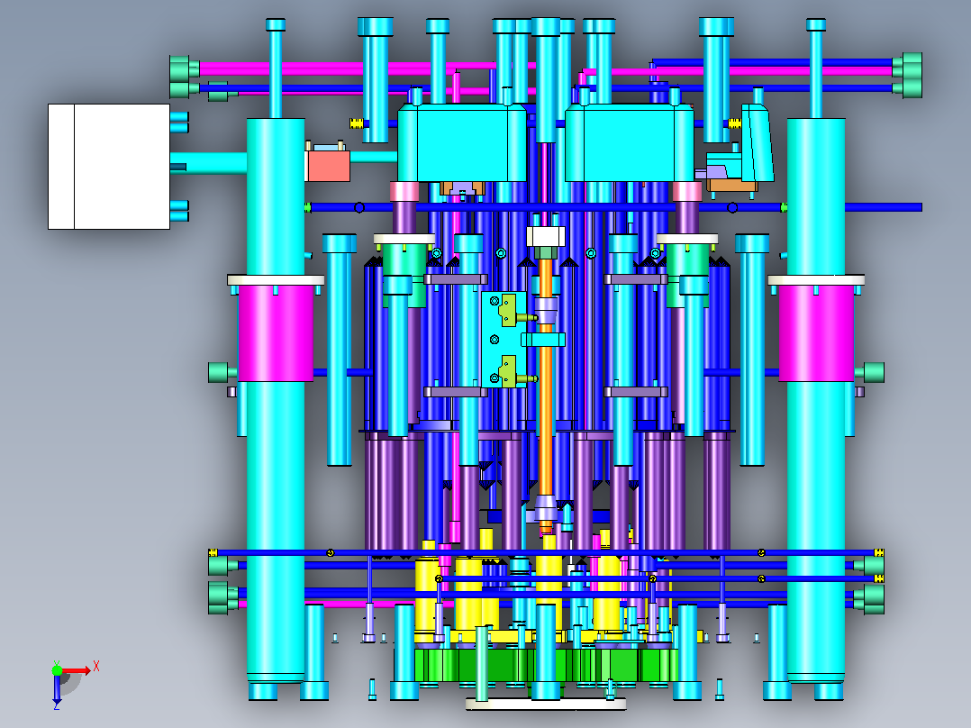Select the white rectangular box on the model's left

[109, 167]
